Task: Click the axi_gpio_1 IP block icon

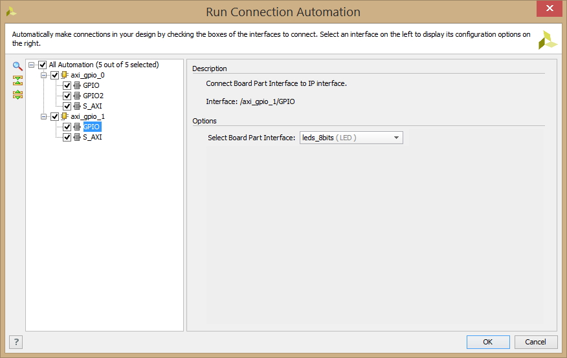Action: coord(64,116)
